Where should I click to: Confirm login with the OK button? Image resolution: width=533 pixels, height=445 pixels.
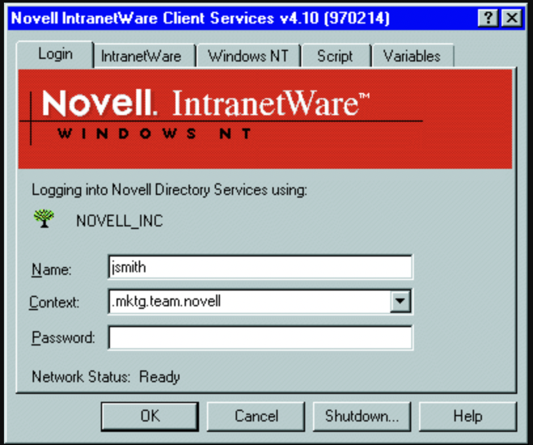click(x=150, y=416)
